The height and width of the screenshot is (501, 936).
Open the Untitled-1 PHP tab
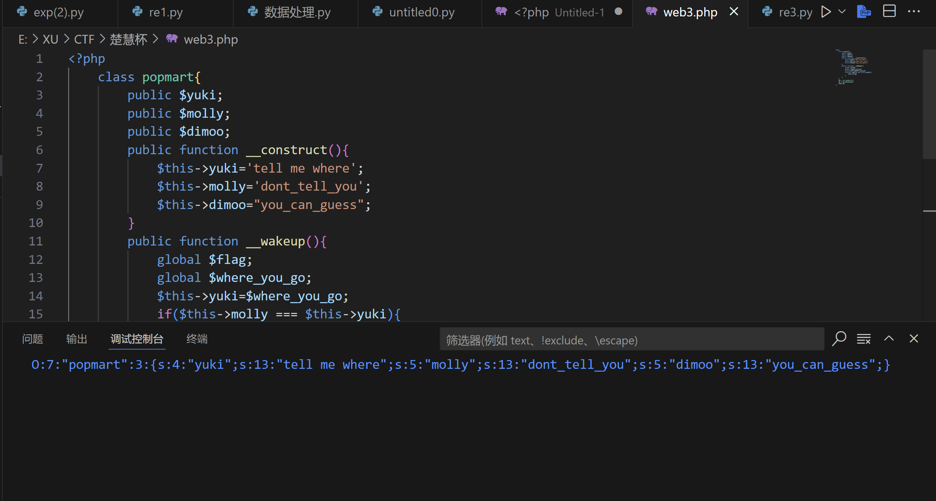[x=557, y=12]
